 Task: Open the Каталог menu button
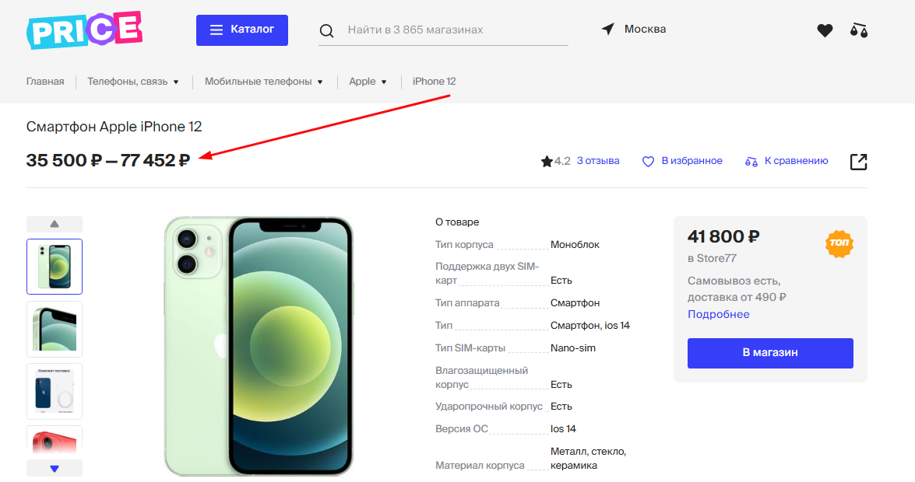(x=242, y=30)
